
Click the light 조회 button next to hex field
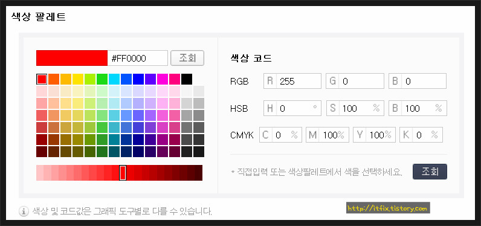tap(187, 58)
